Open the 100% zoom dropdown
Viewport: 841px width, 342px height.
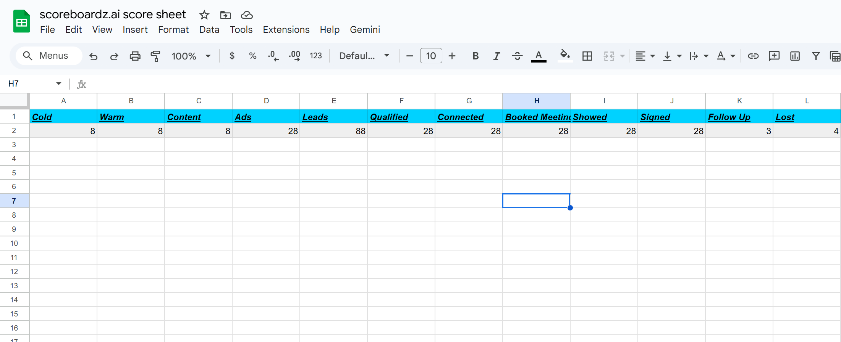(x=191, y=56)
